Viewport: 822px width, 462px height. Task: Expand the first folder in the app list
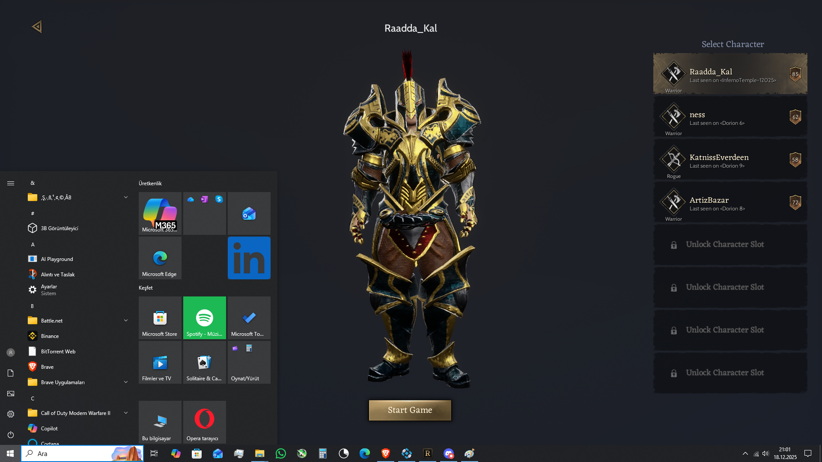[x=125, y=197]
